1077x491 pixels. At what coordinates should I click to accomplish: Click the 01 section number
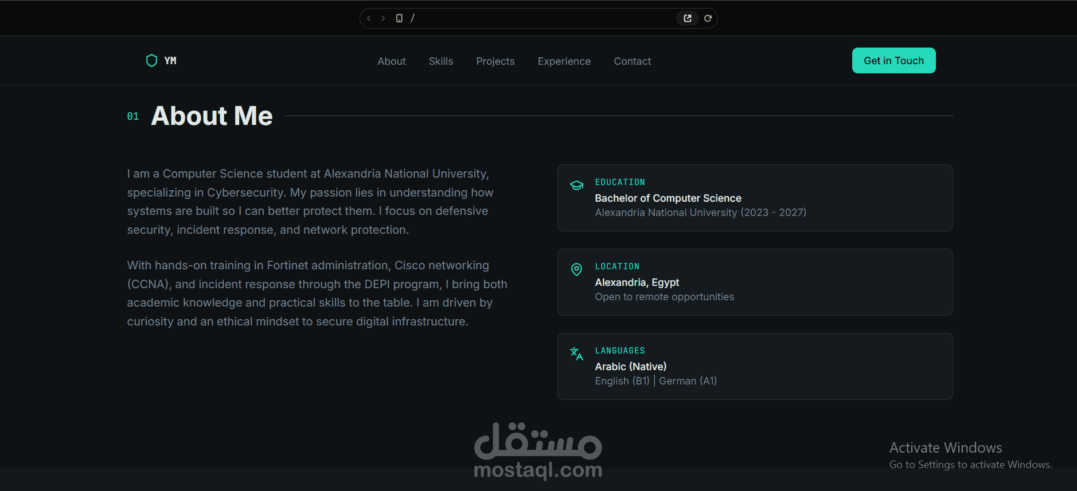coord(133,116)
